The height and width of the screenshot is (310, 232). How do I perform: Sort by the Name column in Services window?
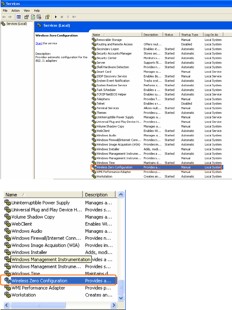click(x=117, y=35)
